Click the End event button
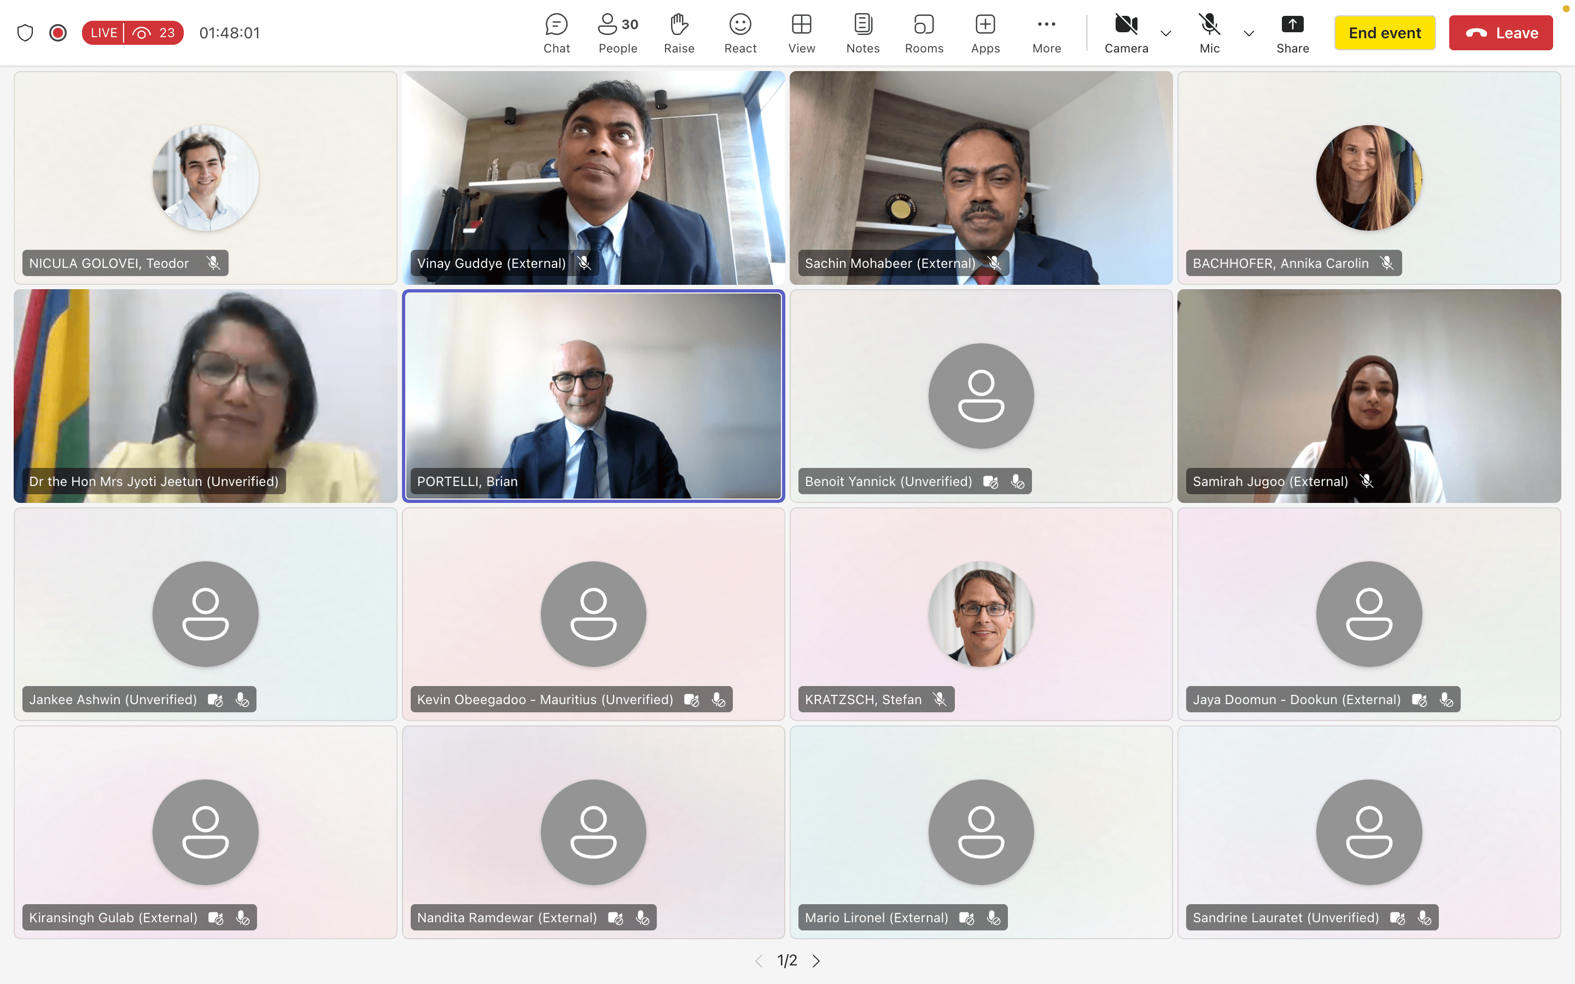 pyautogui.click(x=1384, y=33)
